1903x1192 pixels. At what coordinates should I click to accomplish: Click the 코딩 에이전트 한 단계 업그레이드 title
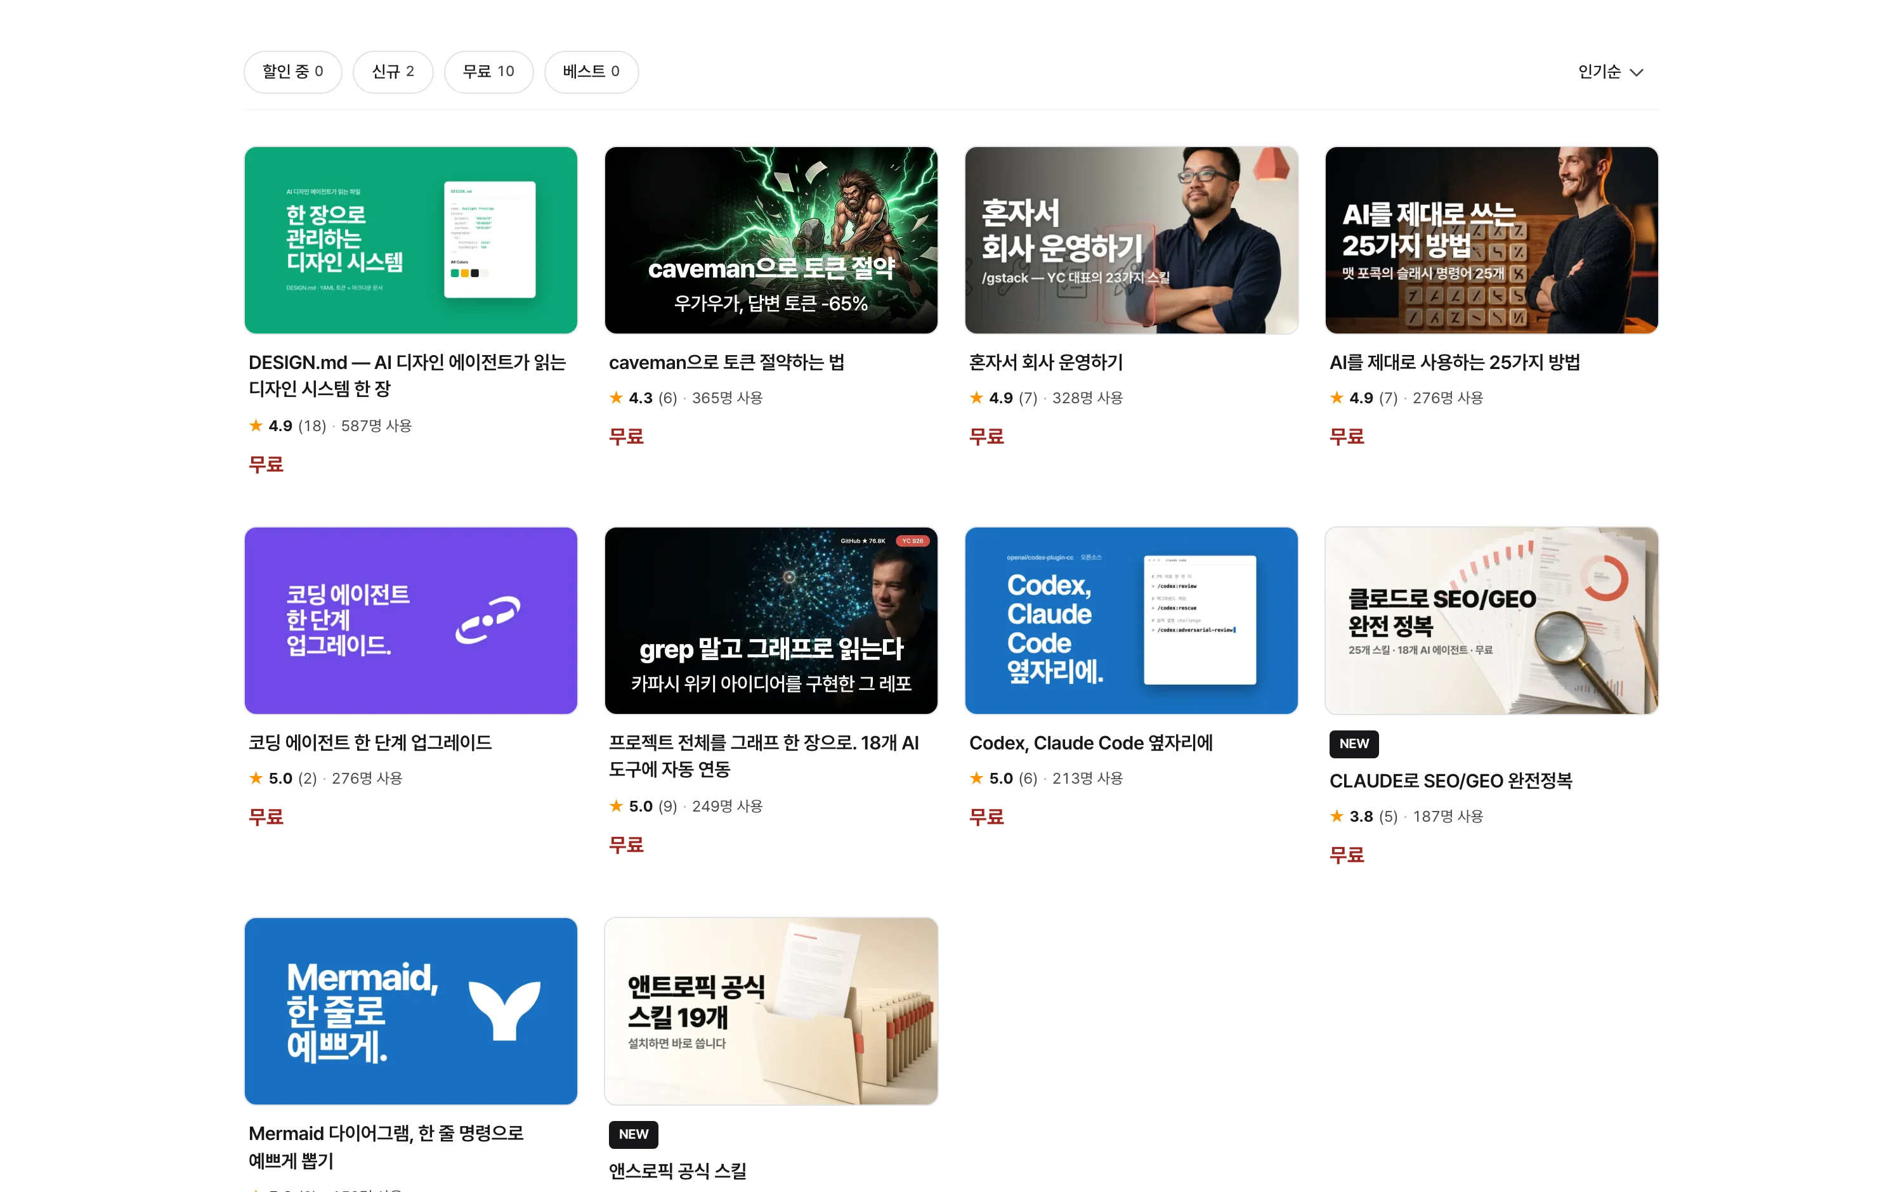pos(370,742)
